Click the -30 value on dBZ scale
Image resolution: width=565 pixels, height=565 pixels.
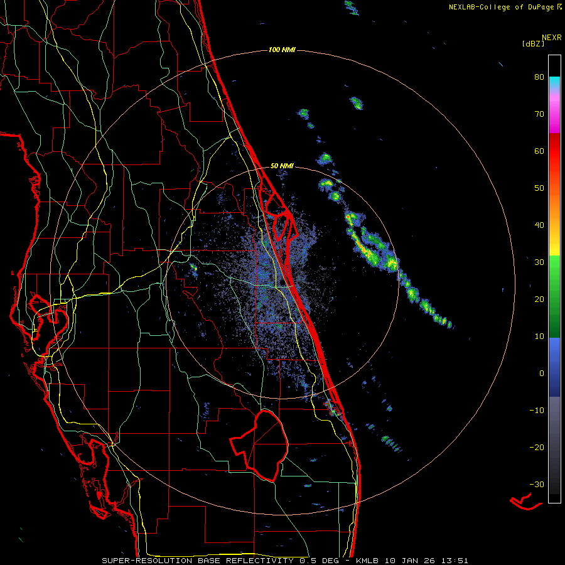tap(537, 484)
